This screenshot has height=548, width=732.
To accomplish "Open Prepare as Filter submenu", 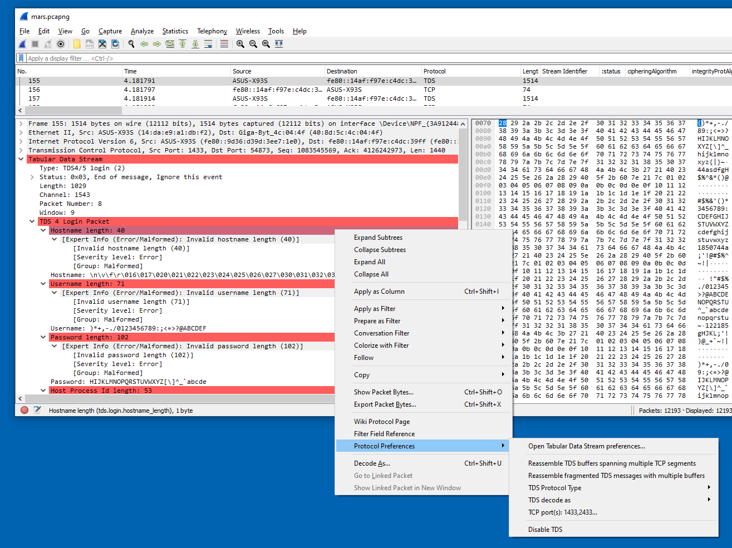I will 423,321.
